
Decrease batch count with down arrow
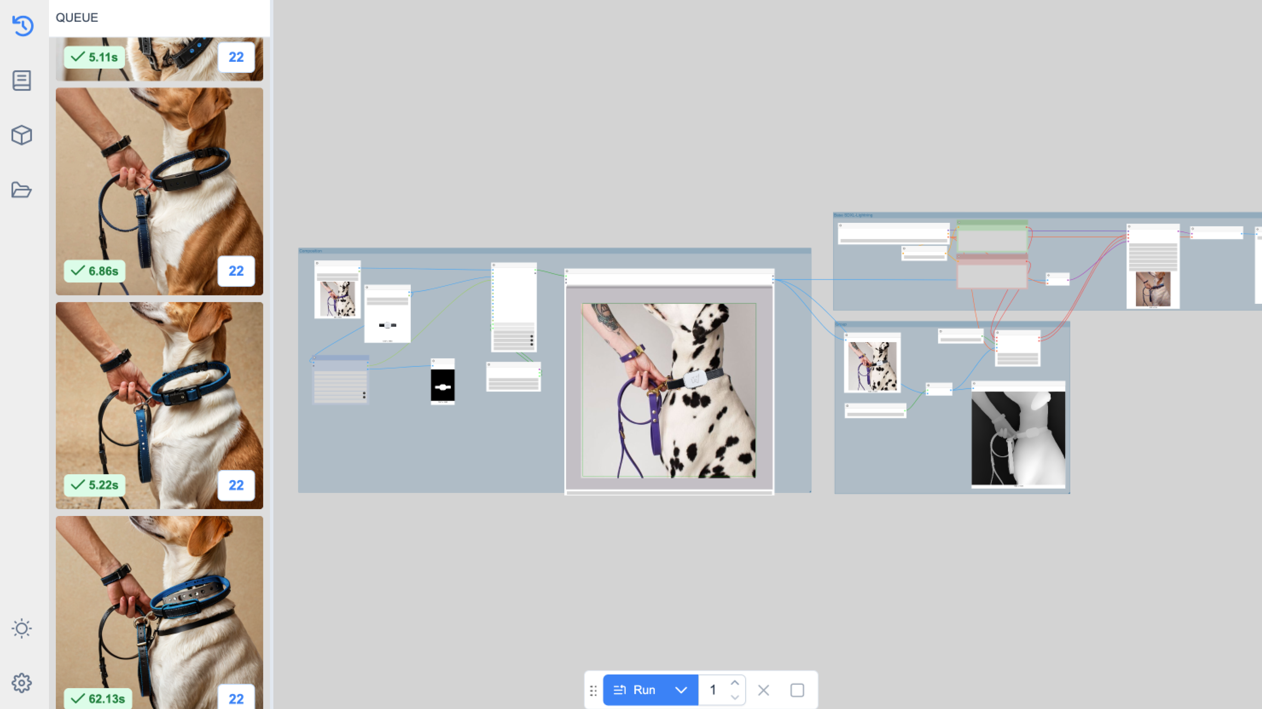coord(735,697)
